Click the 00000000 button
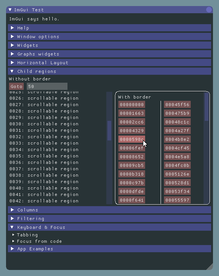 point(132,105)
